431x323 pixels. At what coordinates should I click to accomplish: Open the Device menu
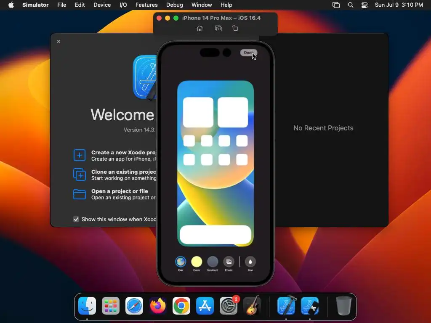click(102, 5)
